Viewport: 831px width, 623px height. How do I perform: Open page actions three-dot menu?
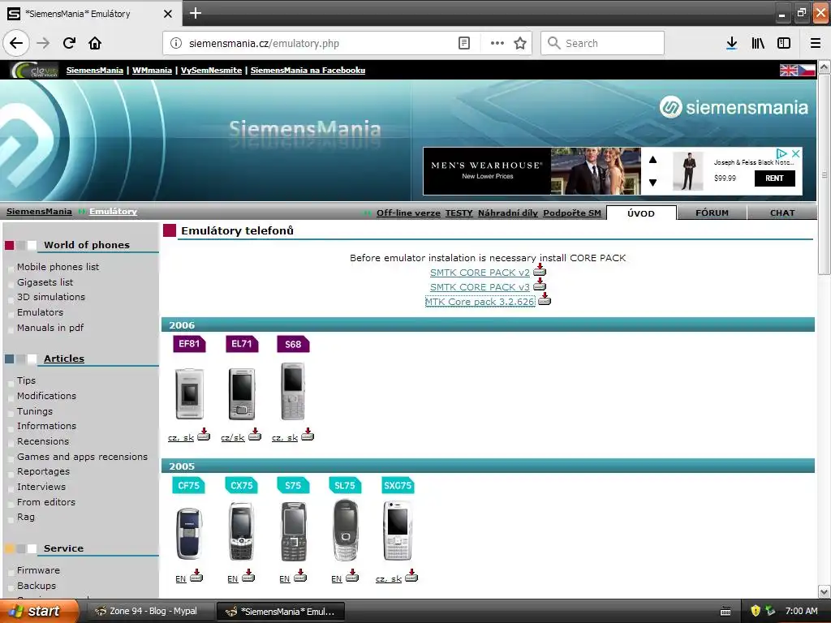coord(497,43)
